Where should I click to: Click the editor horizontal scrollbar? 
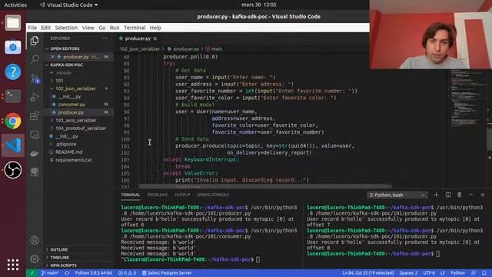[265, 186]
